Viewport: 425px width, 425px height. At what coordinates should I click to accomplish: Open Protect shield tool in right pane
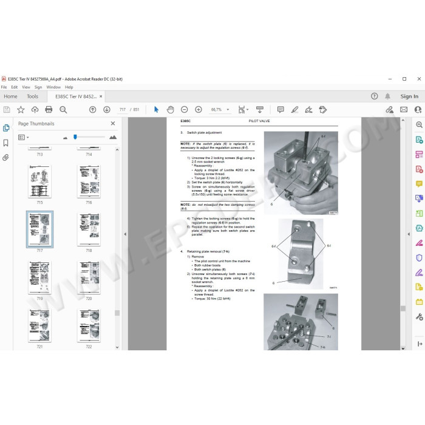coord(419,257)
